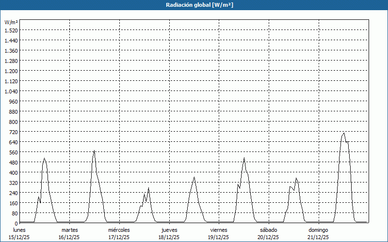Screen dimensions: 388x242
Task: Click Thursday's radiation peak near 360 W/m²
Action: click(x=194, y=177)
